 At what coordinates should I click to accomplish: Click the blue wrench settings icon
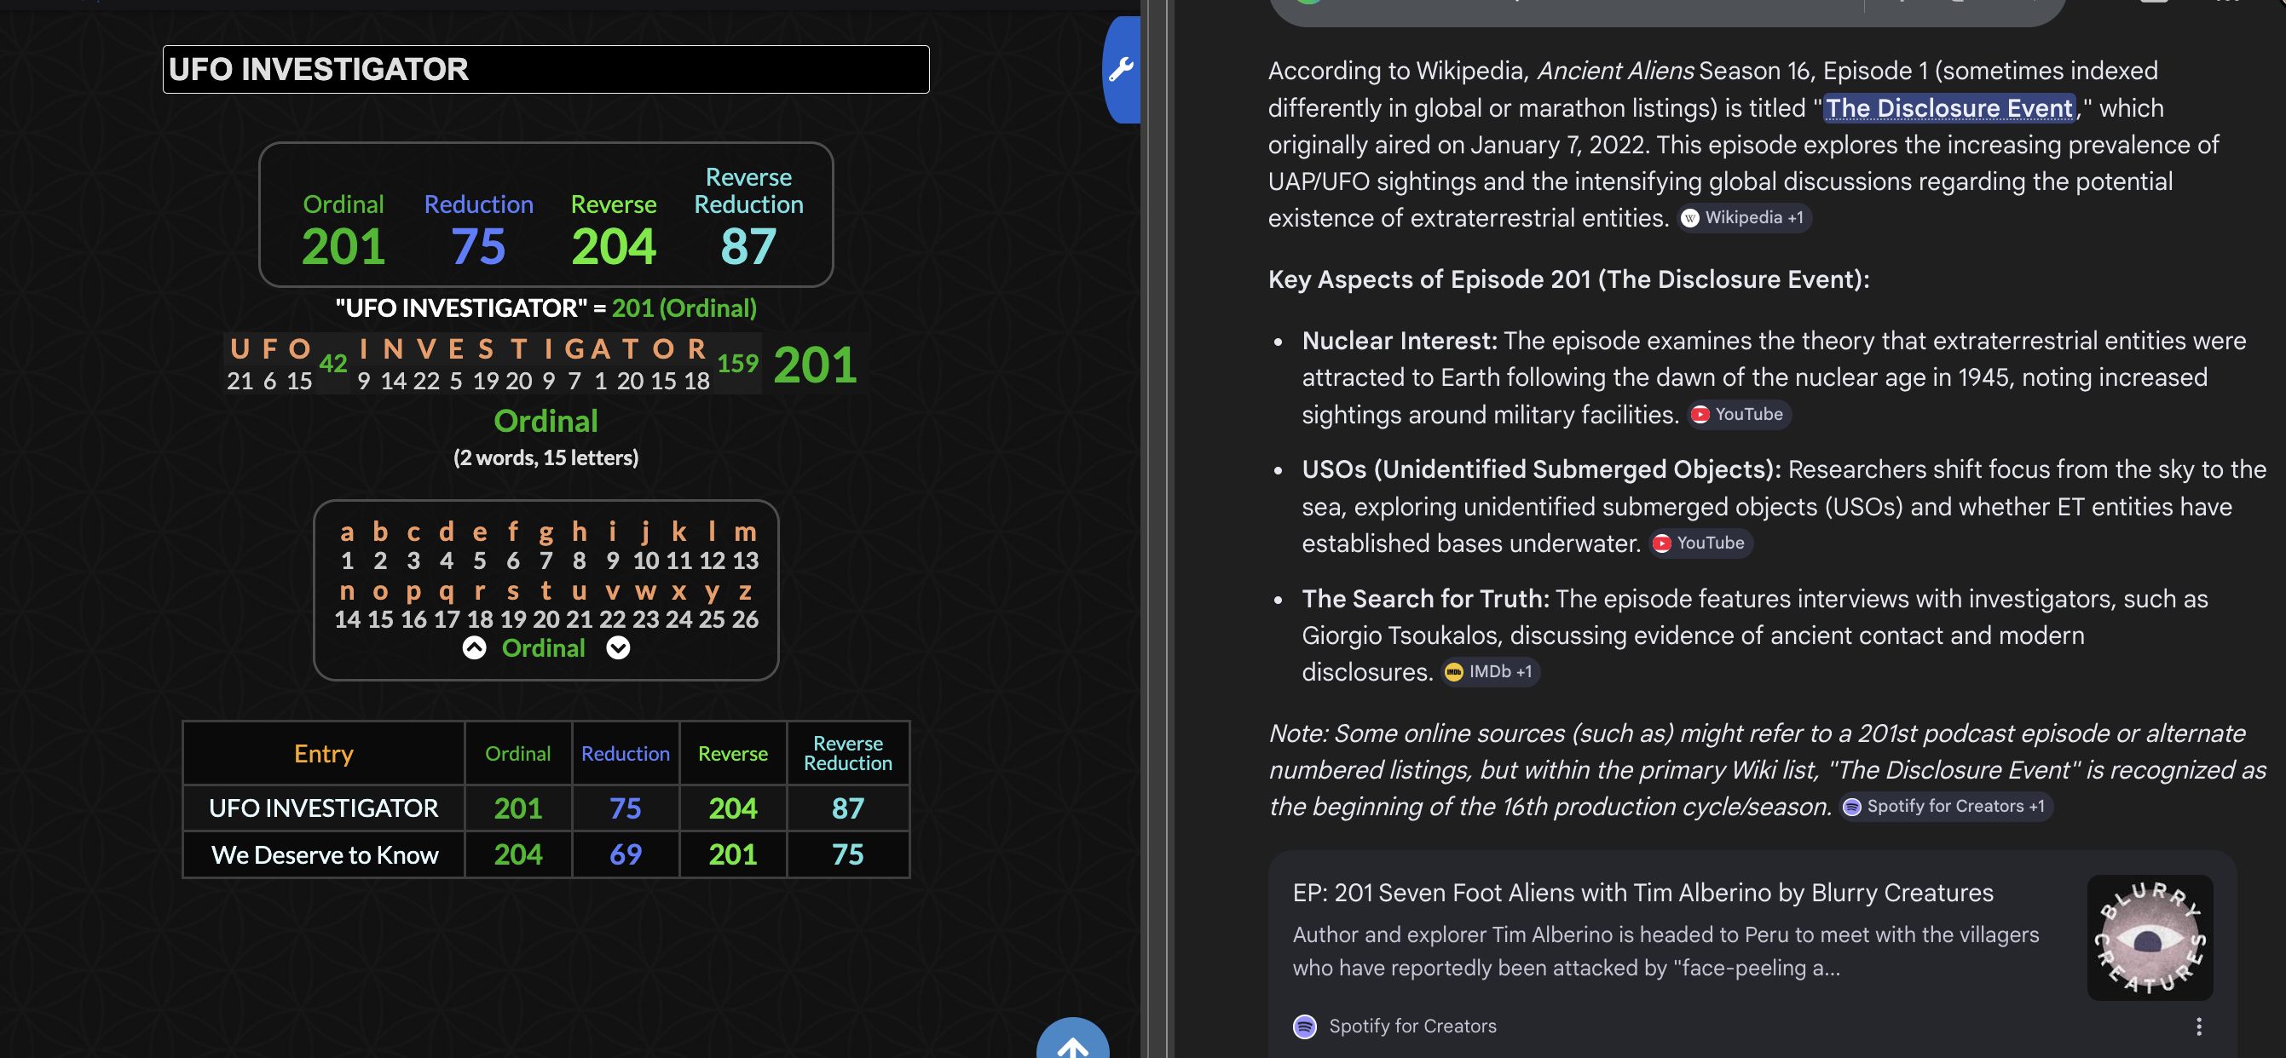tap(1121, 69)
